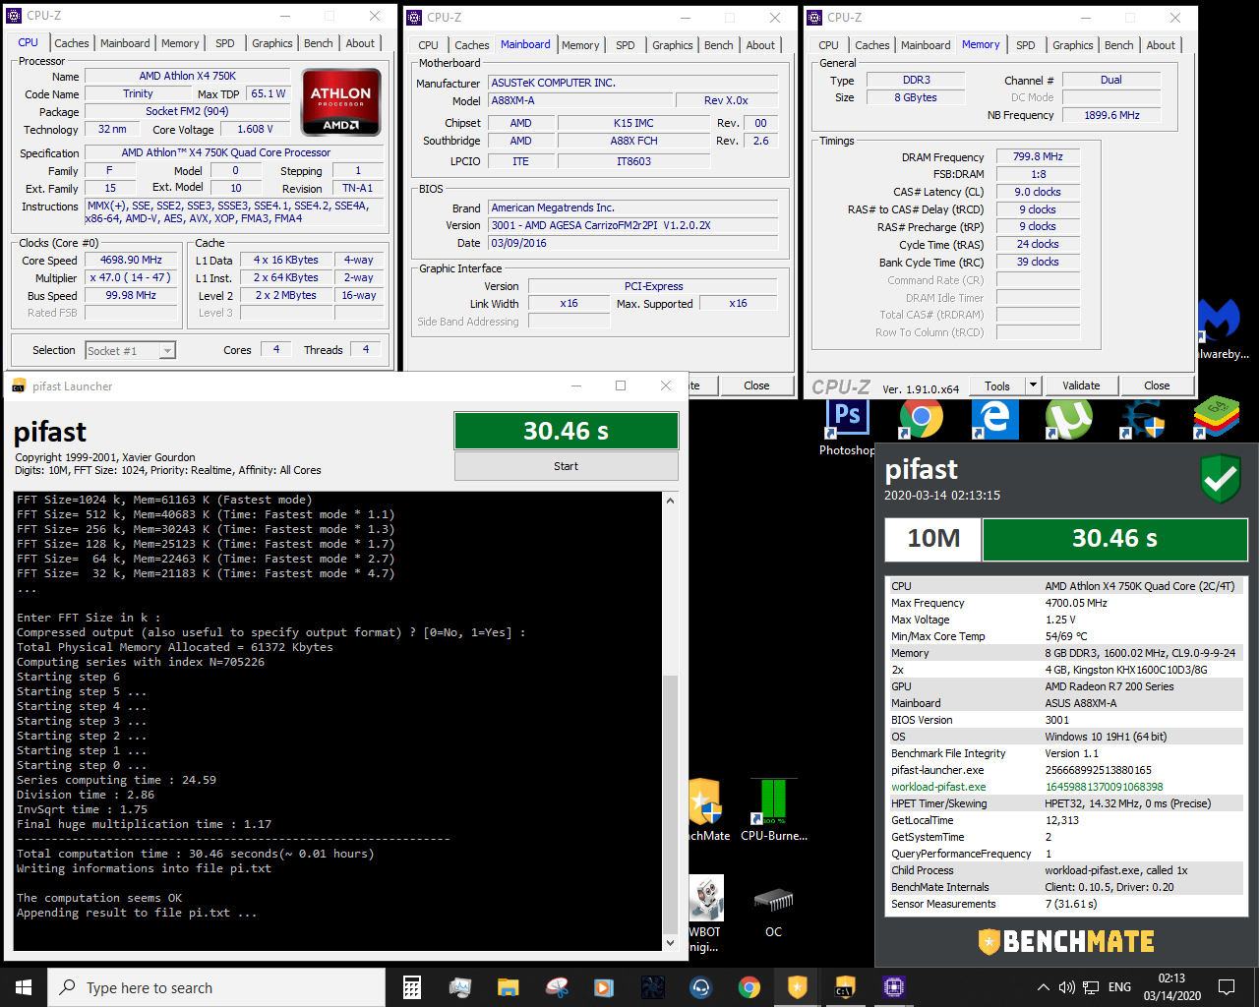Open the fan icon app on taskbar
This screenshot has width=1259, height=1007.
(x=653, y=987)
